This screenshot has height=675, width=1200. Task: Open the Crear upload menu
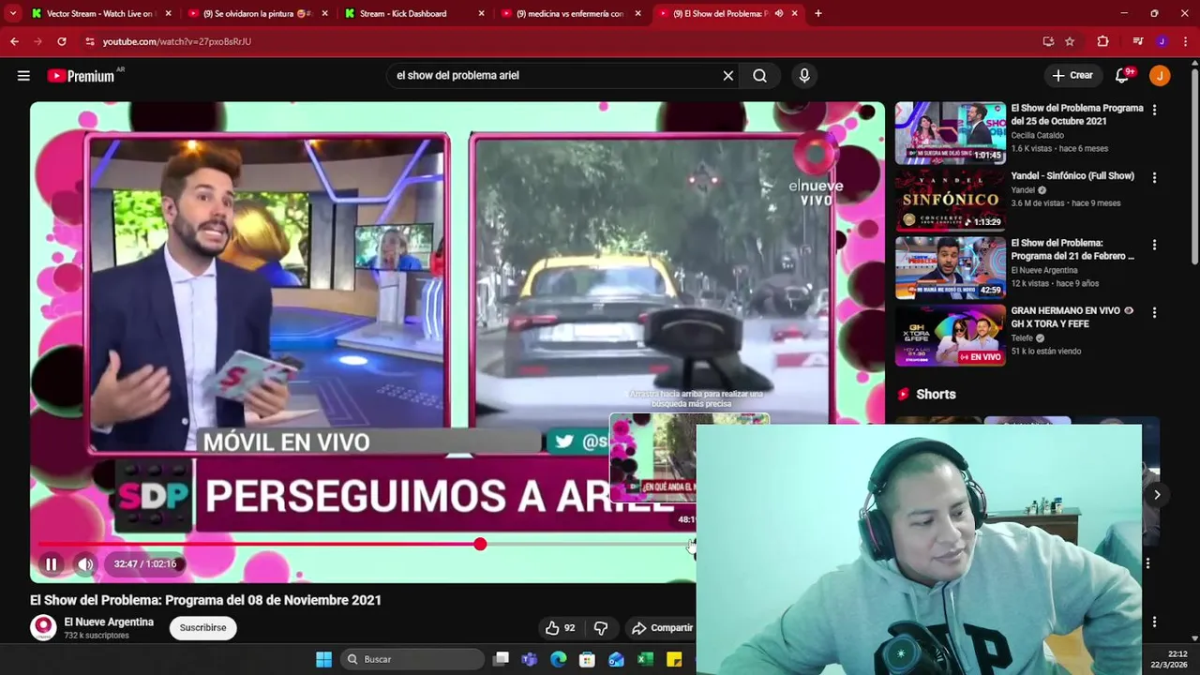[1072, 76]
